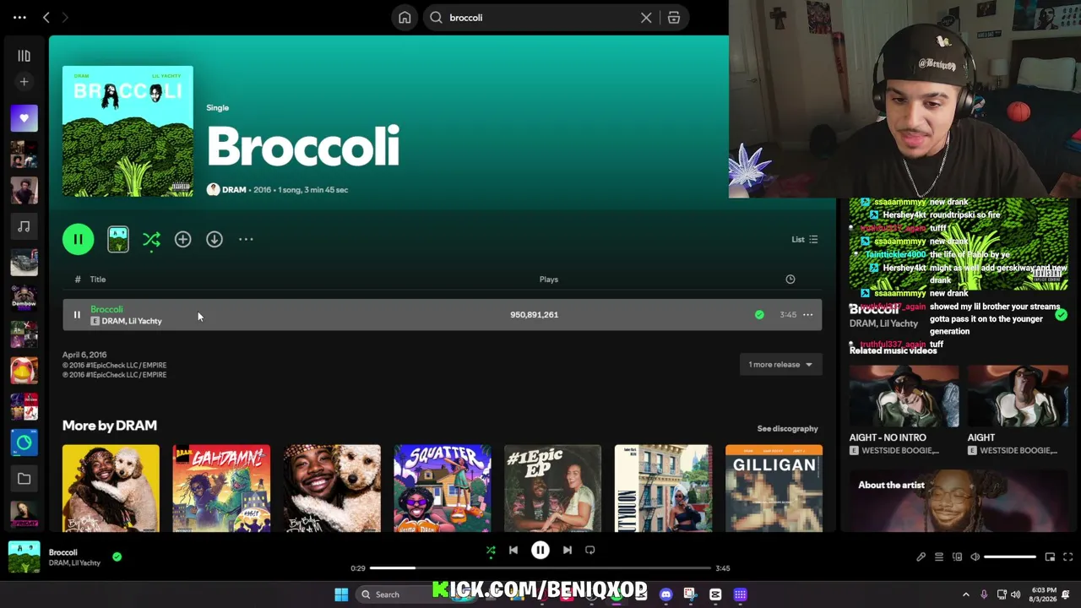Screen dimensions: 1081x608
Task: Toggle saved checkmark beside the bottom-bar song title
Action: tap(117, 557)
